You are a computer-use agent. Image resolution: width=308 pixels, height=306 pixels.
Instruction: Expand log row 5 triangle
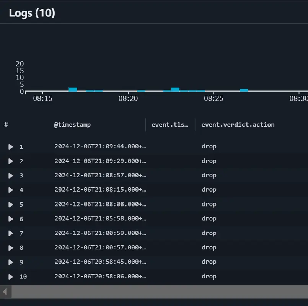pos(11,205)
